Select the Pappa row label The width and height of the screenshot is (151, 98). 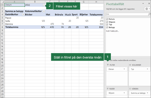[x=15, y=18]
